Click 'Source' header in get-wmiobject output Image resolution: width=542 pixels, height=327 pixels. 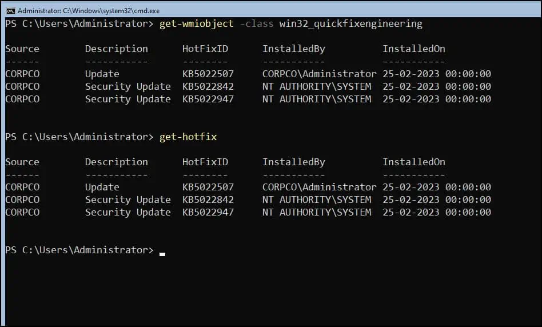point(22,49)
